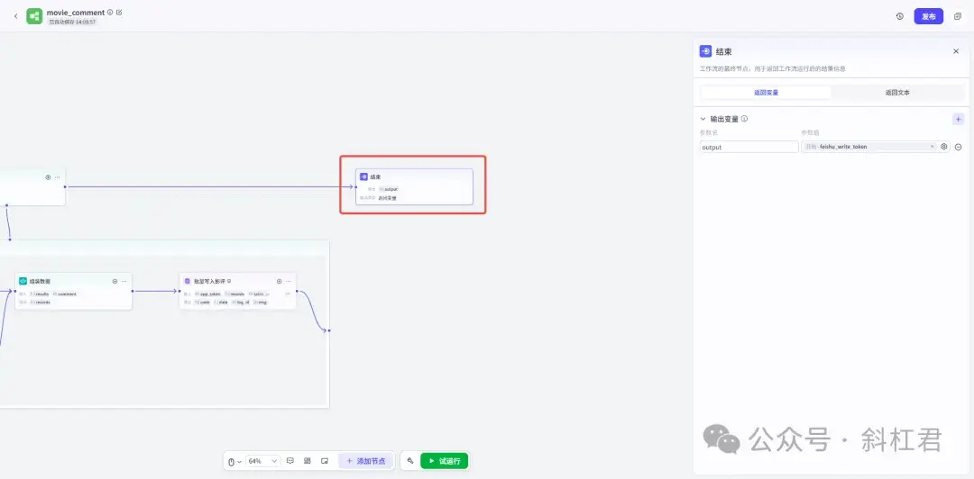Go back using the top-left arrow
Screen dimensions: 974x479
click(15, 16)
